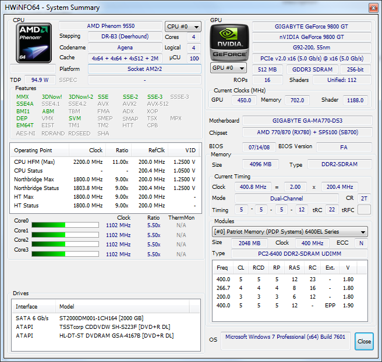Click the CPU HFM (Max) row
This screenshot has width=382, height=362.
[x=105, y=162]
